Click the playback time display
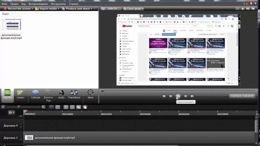 click(242, 96)
